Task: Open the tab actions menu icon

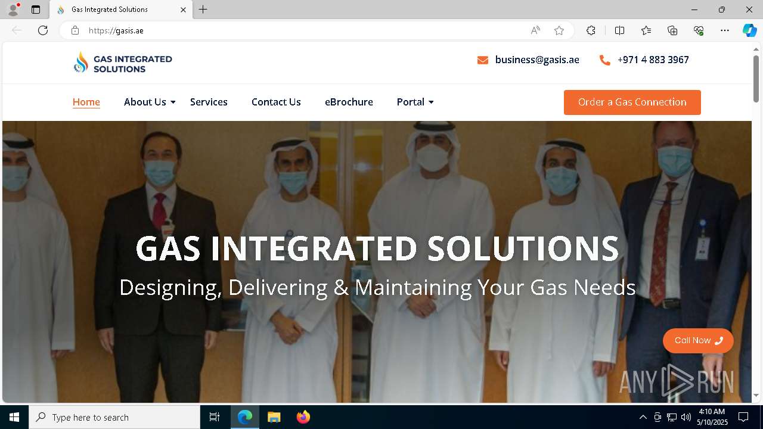Action: click(36, 10)
